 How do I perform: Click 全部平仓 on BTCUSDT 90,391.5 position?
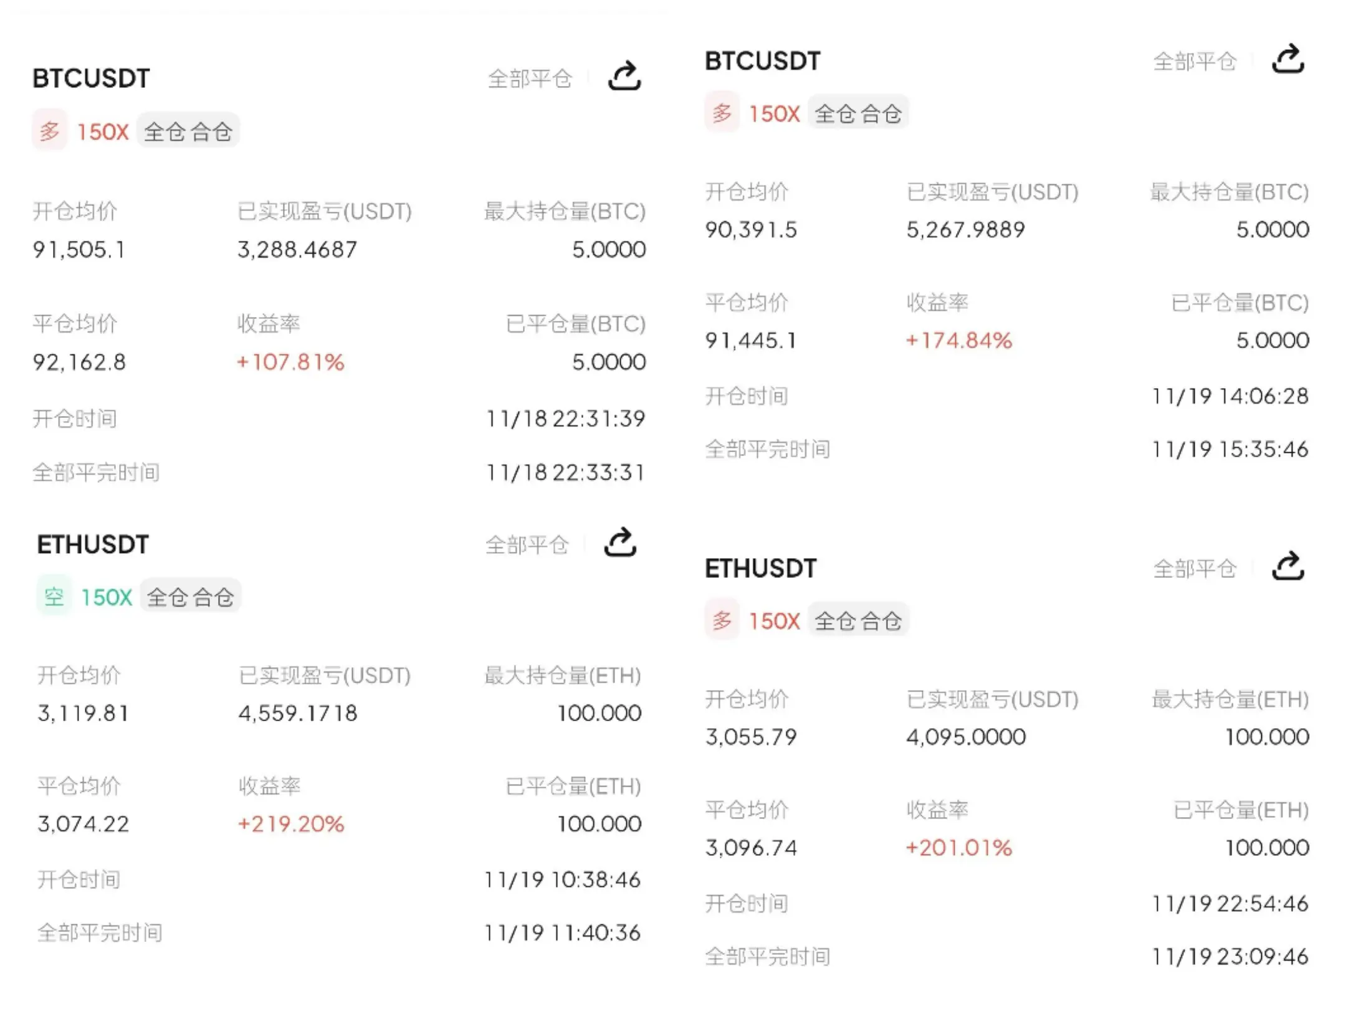coord(1195,62)
